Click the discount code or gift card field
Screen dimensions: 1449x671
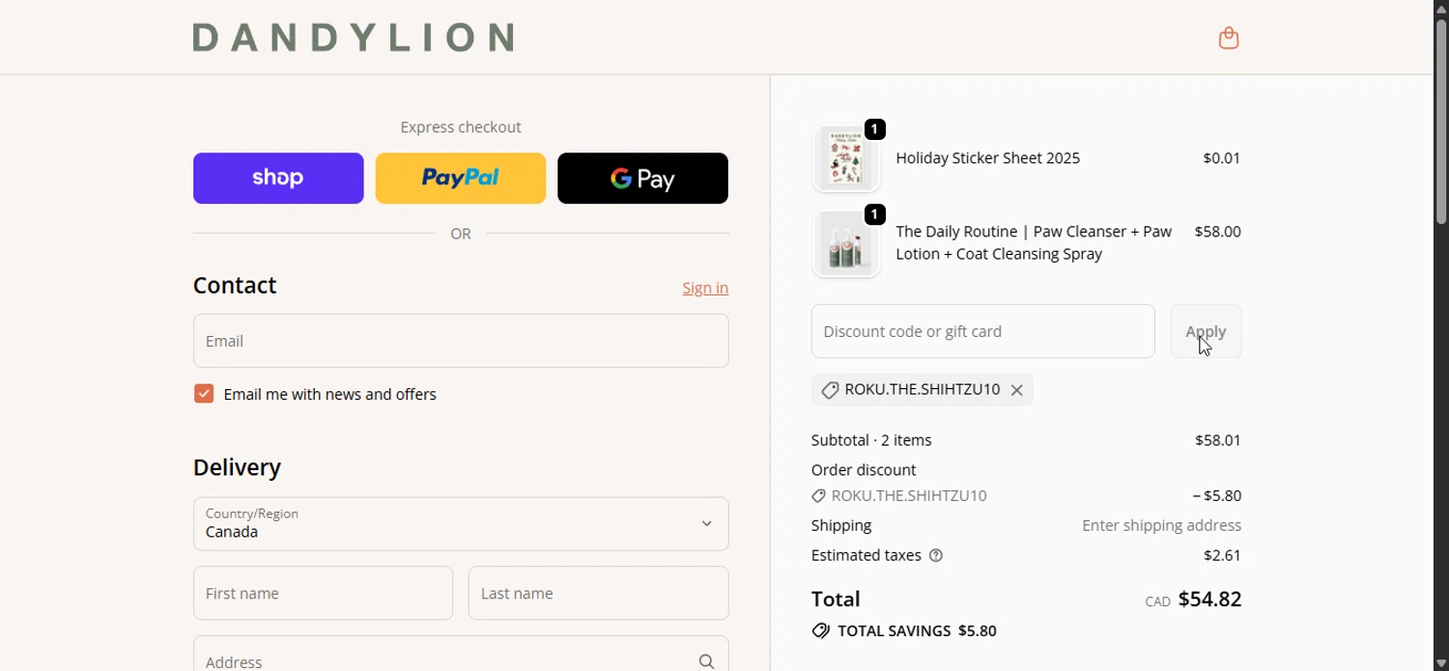click(x=982, y=332)
